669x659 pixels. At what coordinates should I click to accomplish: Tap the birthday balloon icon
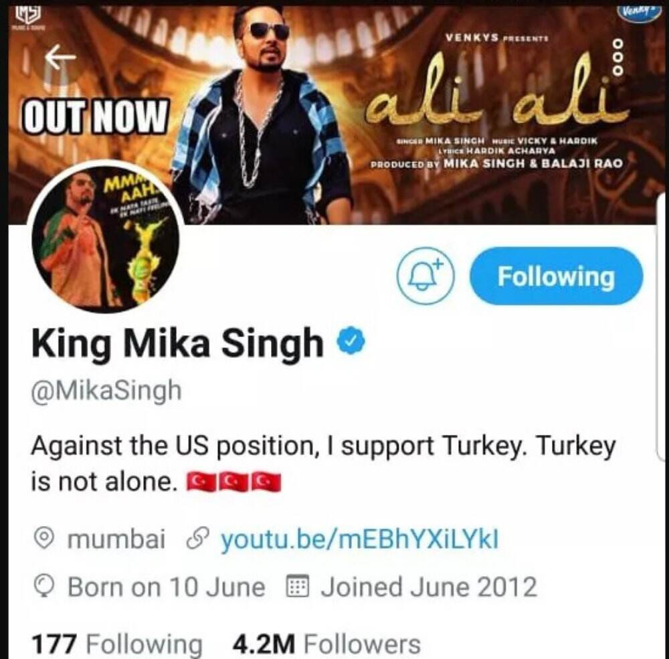[44, 587]
